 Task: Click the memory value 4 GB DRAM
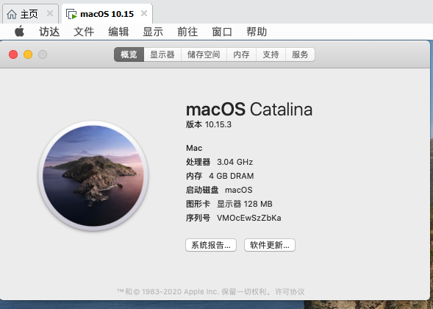[232, 176]
